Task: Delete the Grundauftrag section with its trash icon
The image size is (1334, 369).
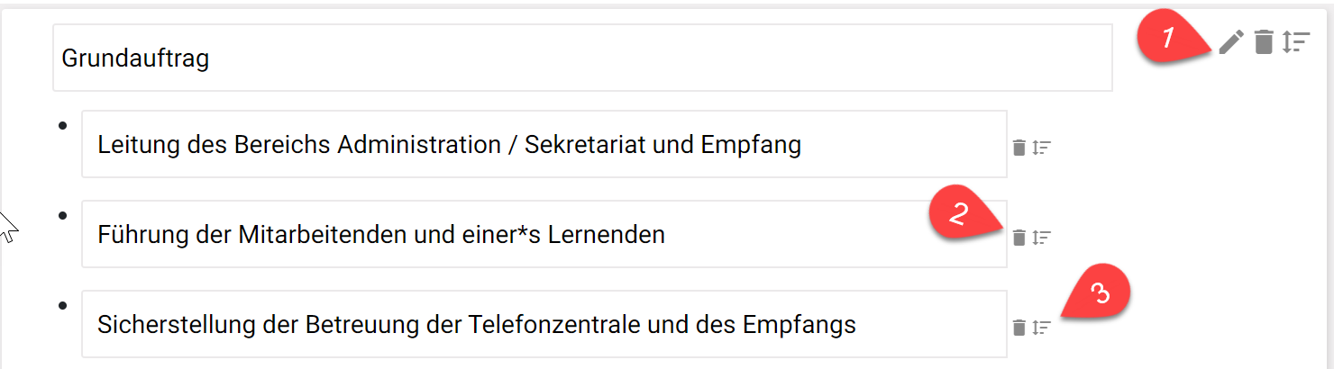Action: coord(1264,41)
